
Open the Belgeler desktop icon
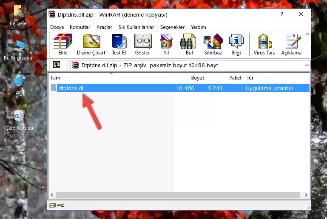click(x=19, y=15)
